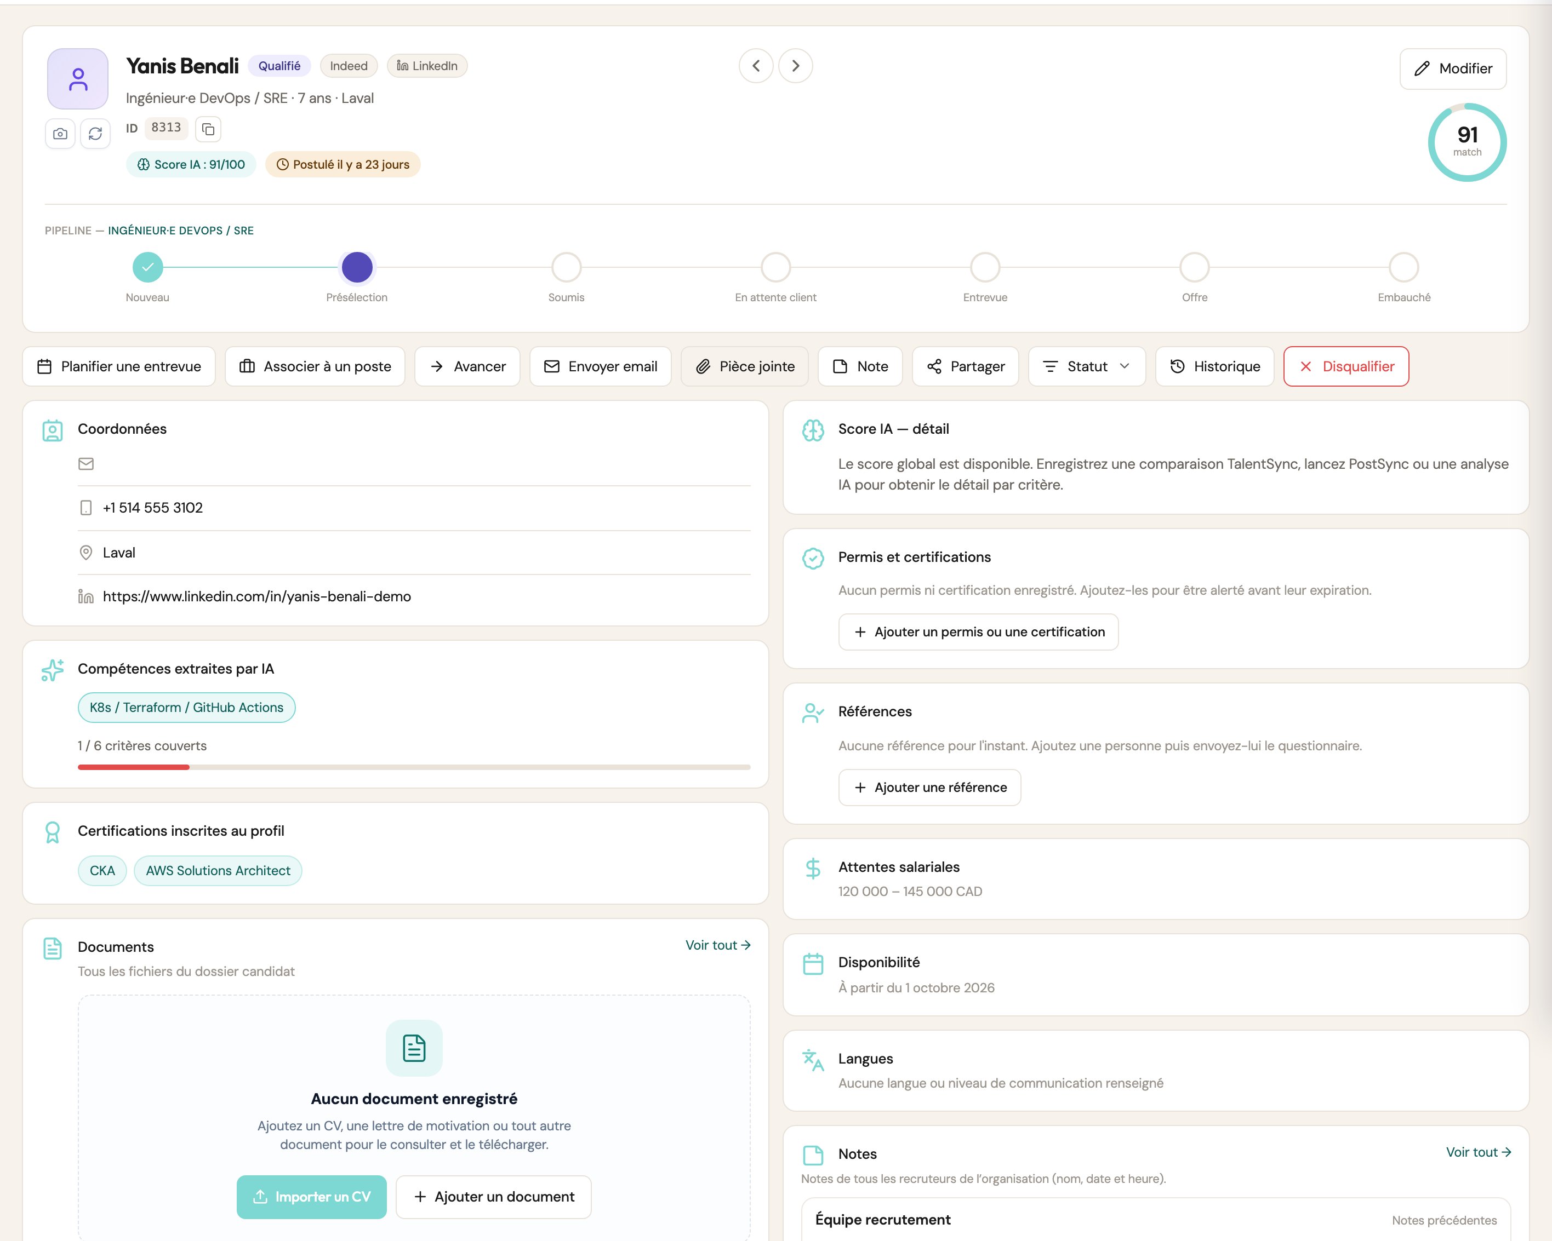
Task: Click the Embauché pipeline stage circle
Action: coord(1403,268)
